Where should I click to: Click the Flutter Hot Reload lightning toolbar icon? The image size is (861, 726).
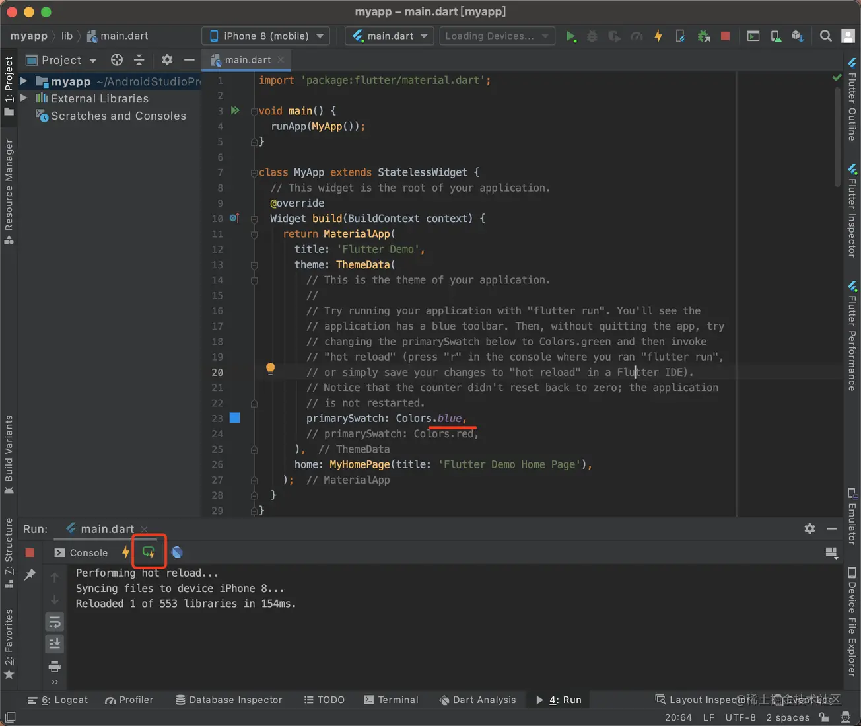coord(658,36)
